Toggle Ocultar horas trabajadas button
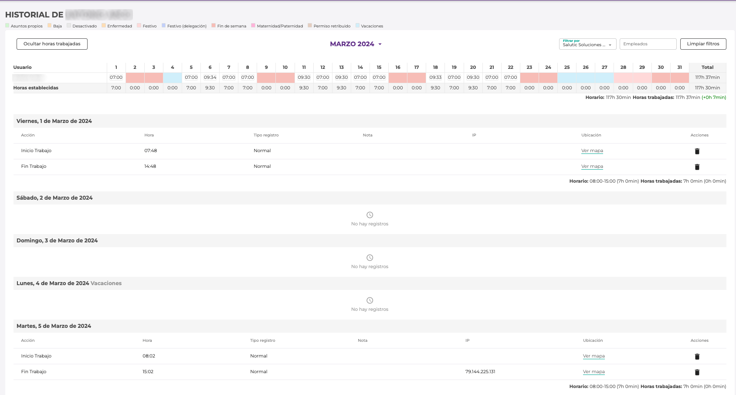The width and height of the screenshot is (736, 395). [x=52, y=44]
